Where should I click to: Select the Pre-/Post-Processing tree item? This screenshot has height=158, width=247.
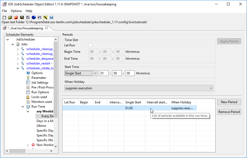point(42,87)
